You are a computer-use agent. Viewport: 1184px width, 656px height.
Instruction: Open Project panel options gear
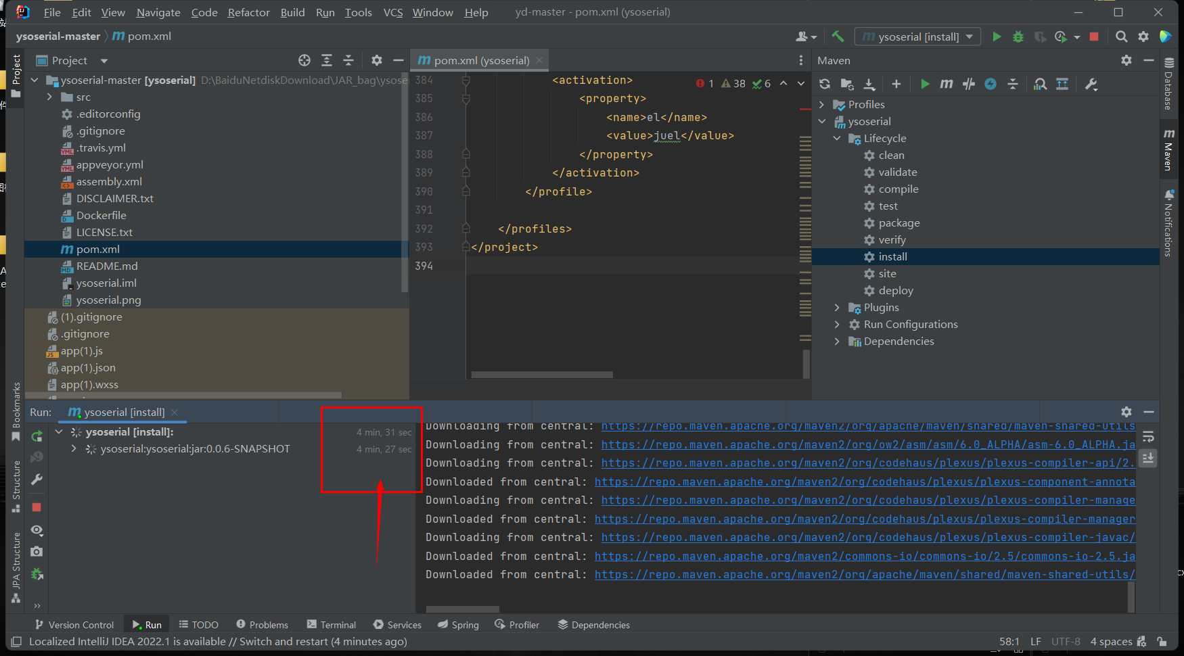click(377, 60)
